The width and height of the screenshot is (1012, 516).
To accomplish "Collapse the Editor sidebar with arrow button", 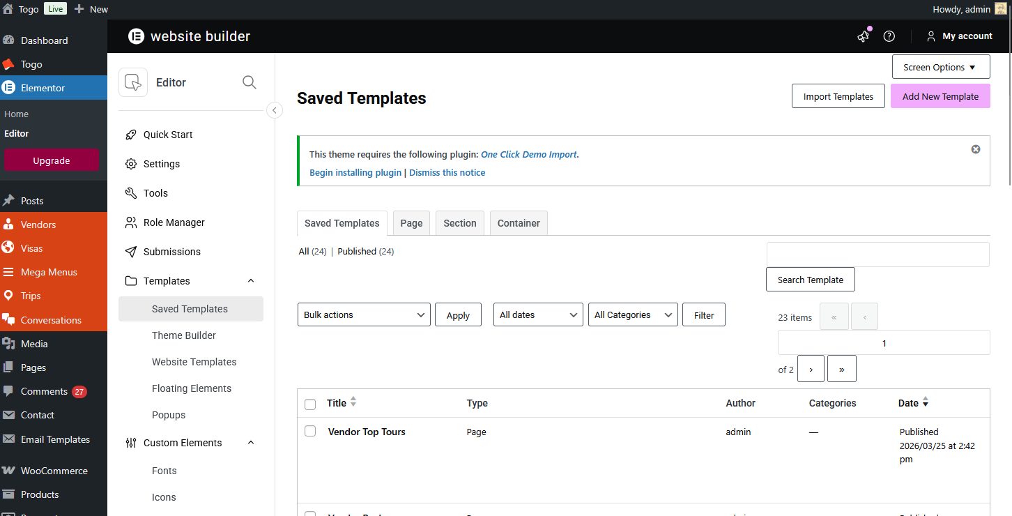I will tap(275, 110).
